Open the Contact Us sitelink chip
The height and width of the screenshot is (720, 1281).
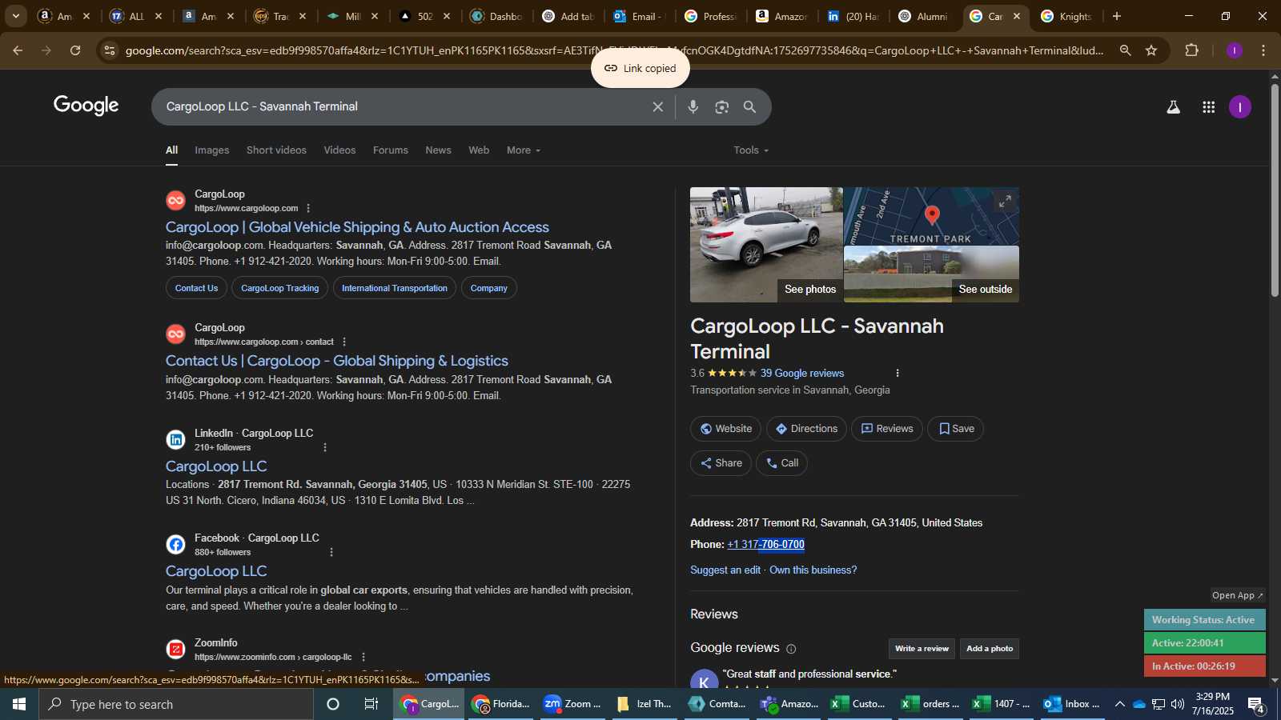[x=196, y=288]
